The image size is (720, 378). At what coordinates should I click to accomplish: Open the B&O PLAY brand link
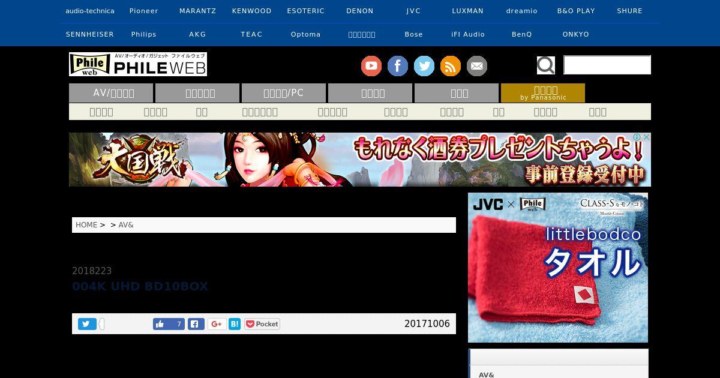pos(576,11)
